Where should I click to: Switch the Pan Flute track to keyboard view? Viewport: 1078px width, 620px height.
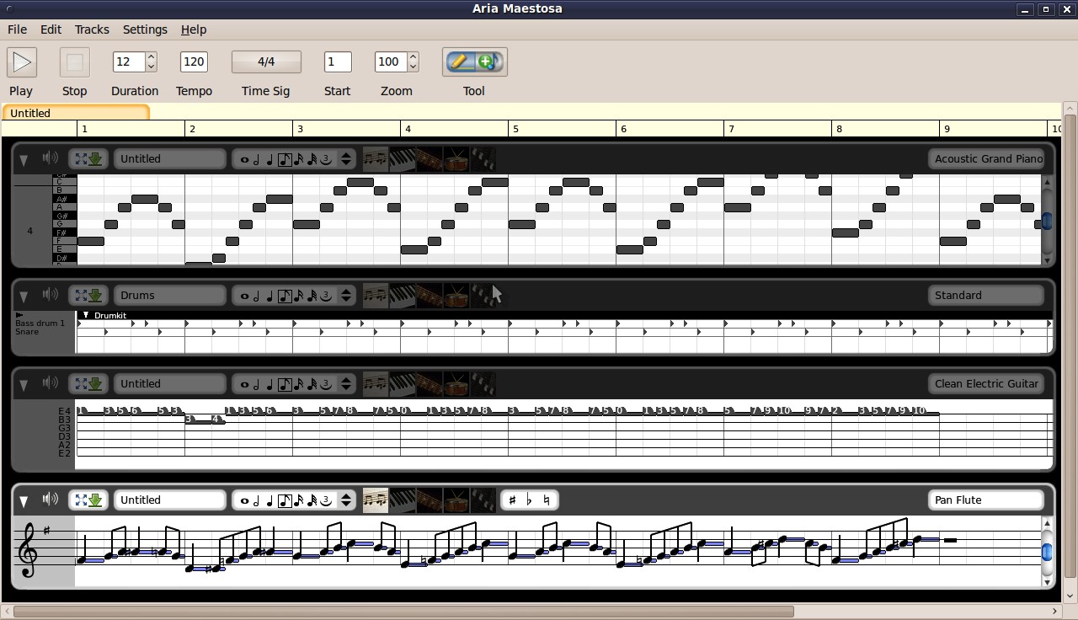[403, 500]
